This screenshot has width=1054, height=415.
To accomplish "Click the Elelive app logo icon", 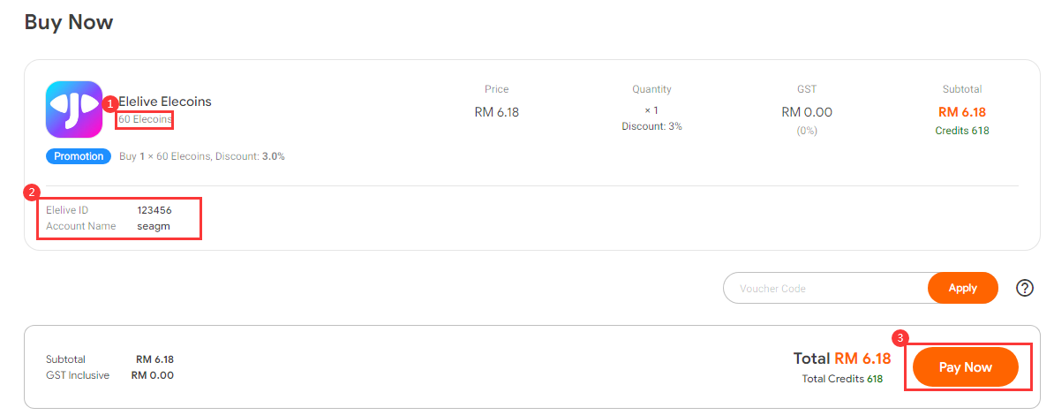I will [x=74, y=109].
